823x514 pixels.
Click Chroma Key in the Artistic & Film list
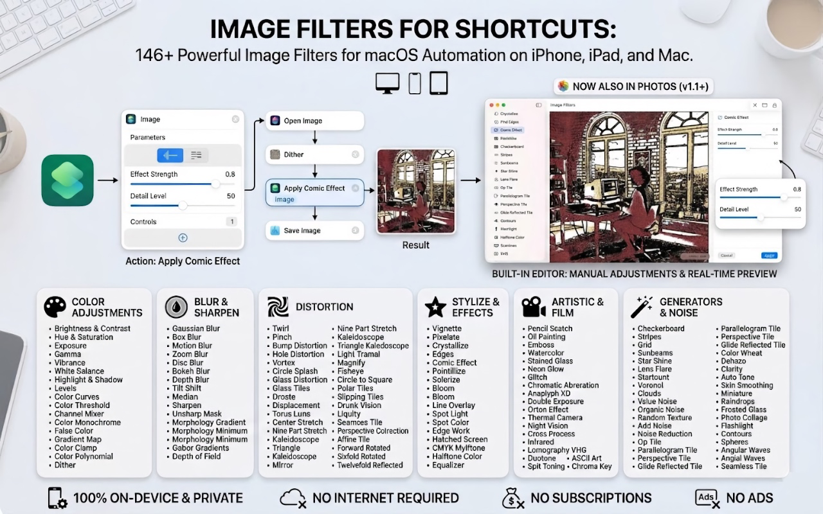click(x=592, y=466)
